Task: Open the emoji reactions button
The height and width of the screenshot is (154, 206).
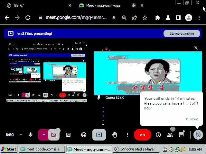Action: [84, 135]
